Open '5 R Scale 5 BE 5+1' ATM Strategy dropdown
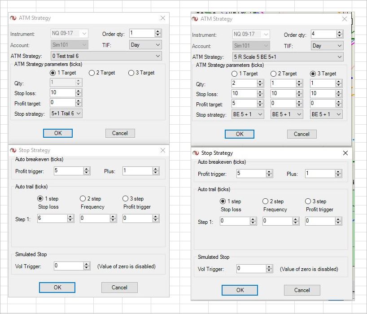Image resolution: width=367 pixels, height=314 pixels. tap(288, 57)
